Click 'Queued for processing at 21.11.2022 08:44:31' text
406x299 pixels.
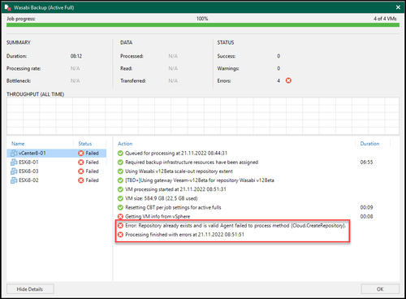[176, 154]
